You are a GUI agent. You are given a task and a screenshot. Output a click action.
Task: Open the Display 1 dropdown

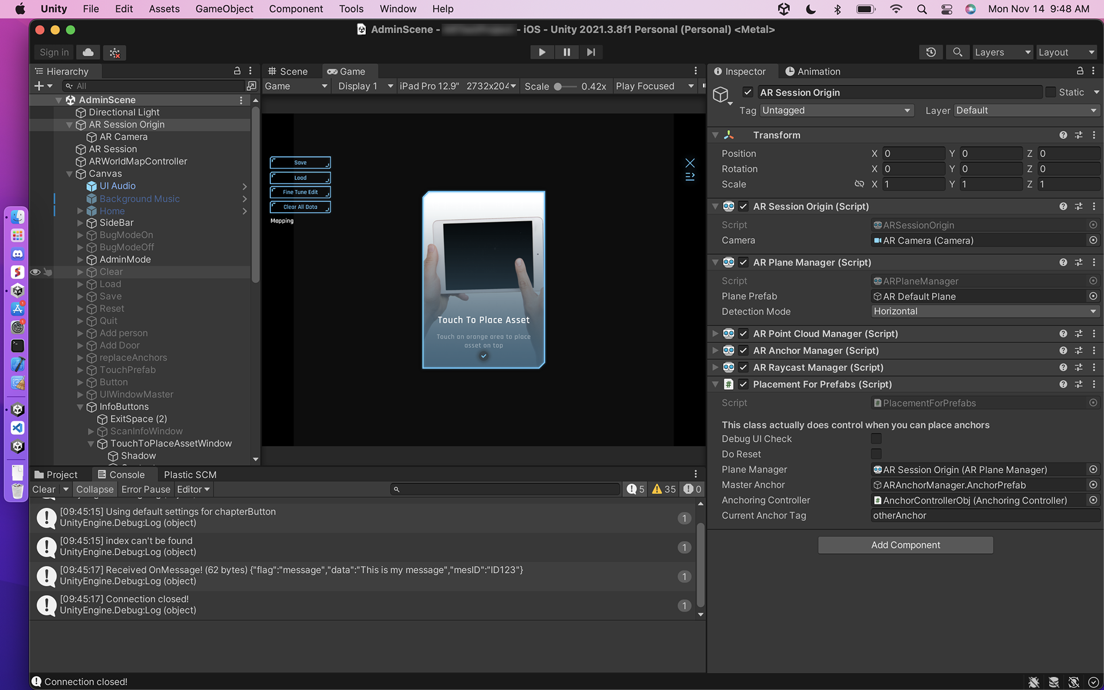pyautogui.click(x=365, y=86)
